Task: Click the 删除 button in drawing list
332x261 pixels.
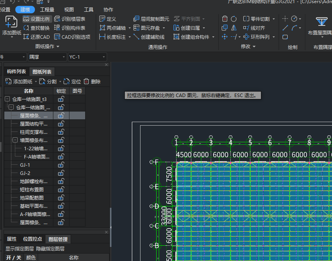Action: click(92, 81)
